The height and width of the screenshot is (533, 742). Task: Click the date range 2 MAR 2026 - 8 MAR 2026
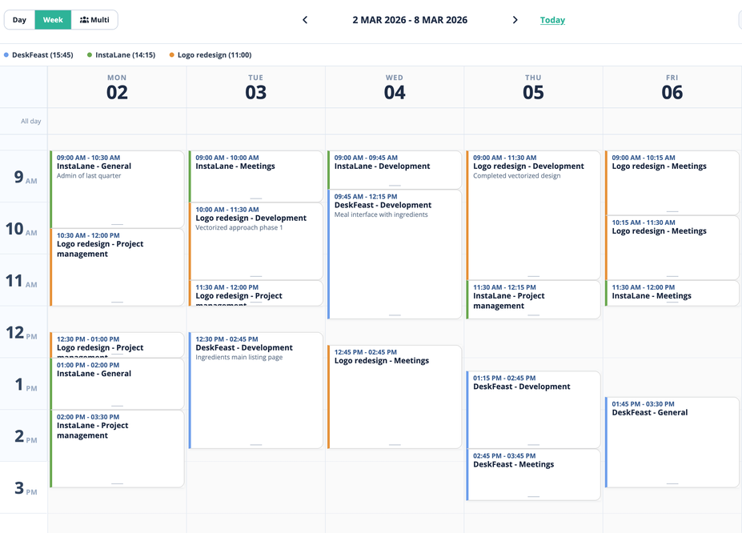click(x=410, y=20)
